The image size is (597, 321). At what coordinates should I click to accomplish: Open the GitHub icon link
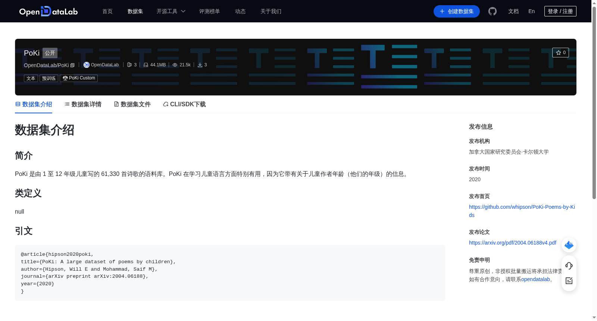[493, 12]
